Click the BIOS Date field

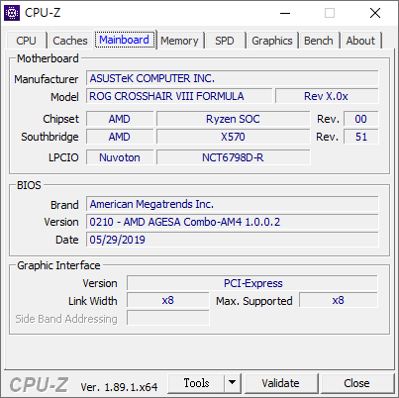point(233,240)
